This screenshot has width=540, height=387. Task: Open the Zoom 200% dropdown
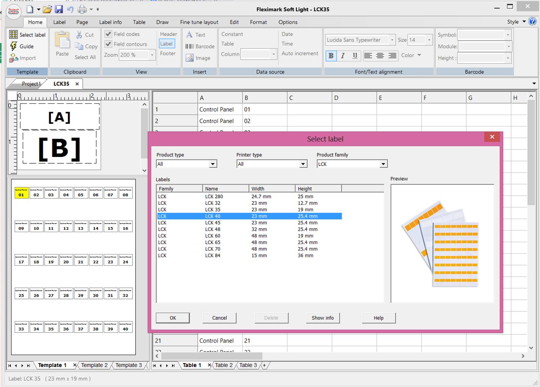click(152, 55)
